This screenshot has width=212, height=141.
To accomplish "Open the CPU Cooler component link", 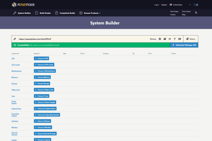I will [16, 65].
